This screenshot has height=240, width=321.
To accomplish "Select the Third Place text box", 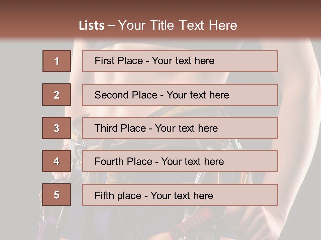I will [180, 128].
